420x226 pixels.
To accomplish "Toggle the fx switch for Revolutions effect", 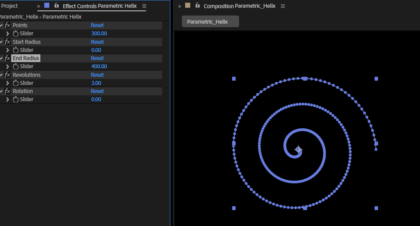I will [7, 75].
